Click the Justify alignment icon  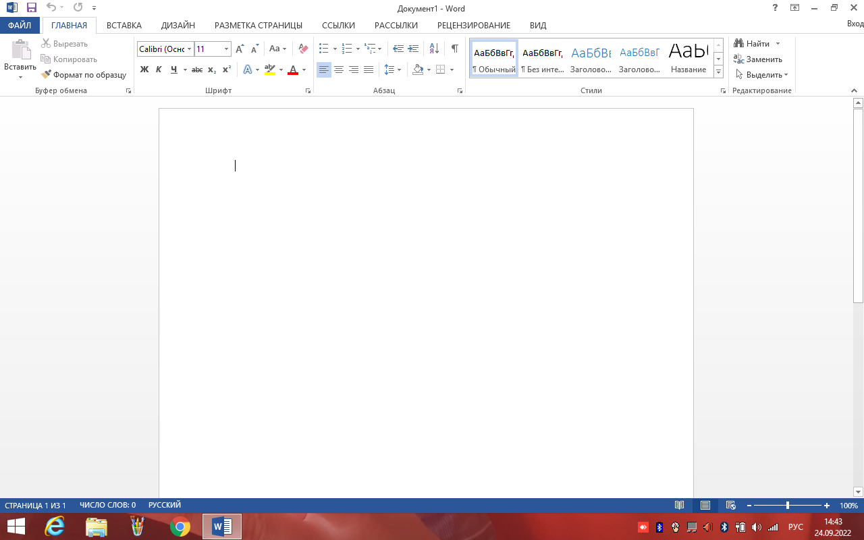[369, 70]
